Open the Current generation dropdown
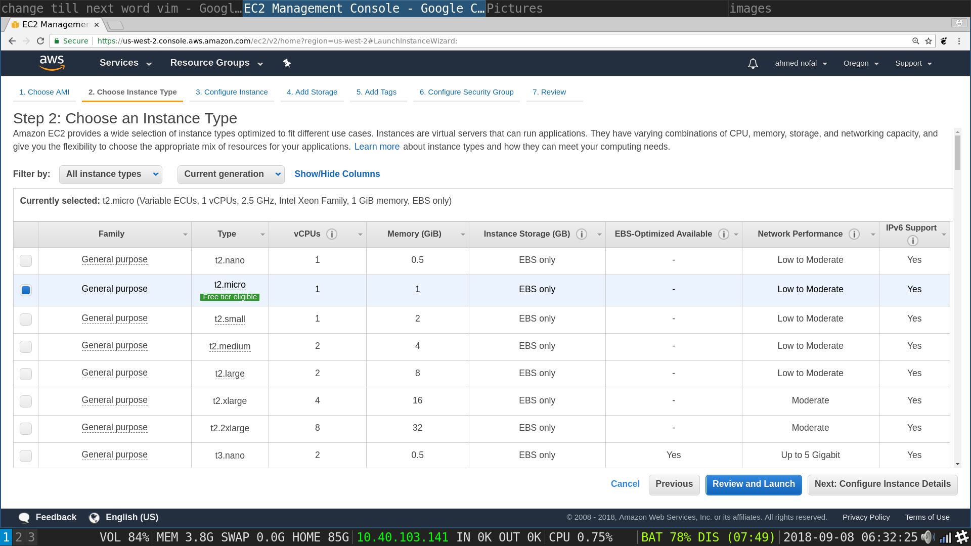The image size is (971, 546). 231,174
